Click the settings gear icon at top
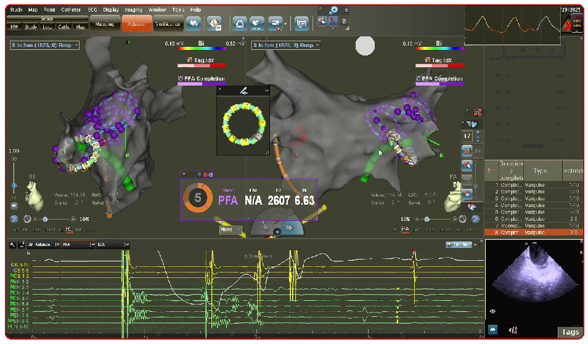This screenshot has width=588, height=344. pyautogui.click(x=334, y=10)
